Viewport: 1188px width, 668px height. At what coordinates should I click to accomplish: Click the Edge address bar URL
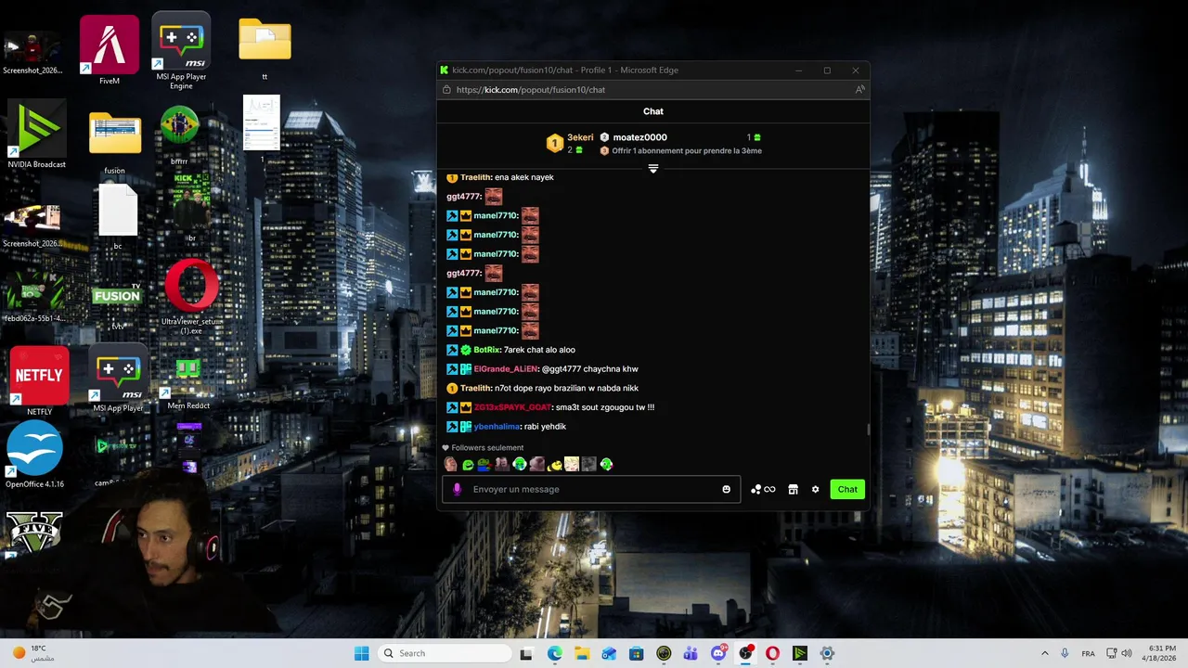click(530, 90)
